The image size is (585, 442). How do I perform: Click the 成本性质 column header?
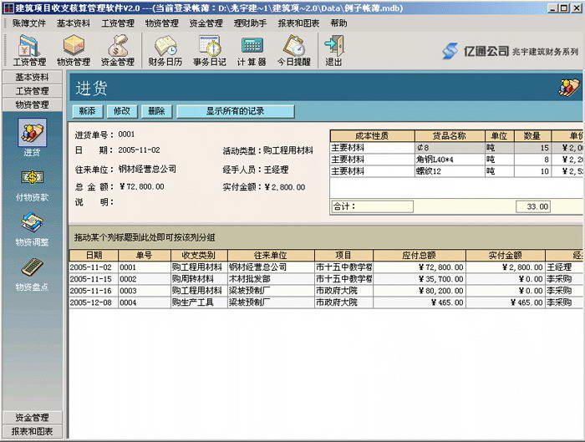[373, 135]
